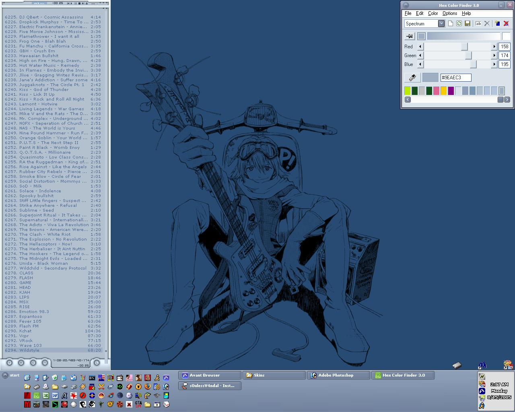The image size is (515, 412).
Task: Click the Blue slider left arrow
Action: tap(420, 64)
